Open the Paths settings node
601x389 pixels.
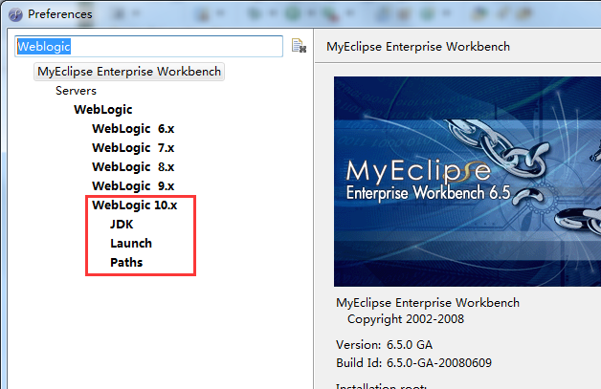coord(126,263)
